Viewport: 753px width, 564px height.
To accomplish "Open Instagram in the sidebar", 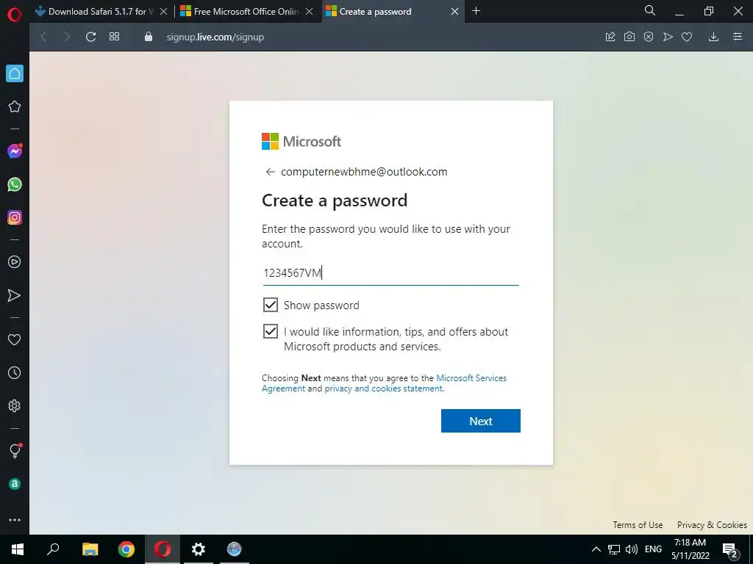I will point(15,217).
